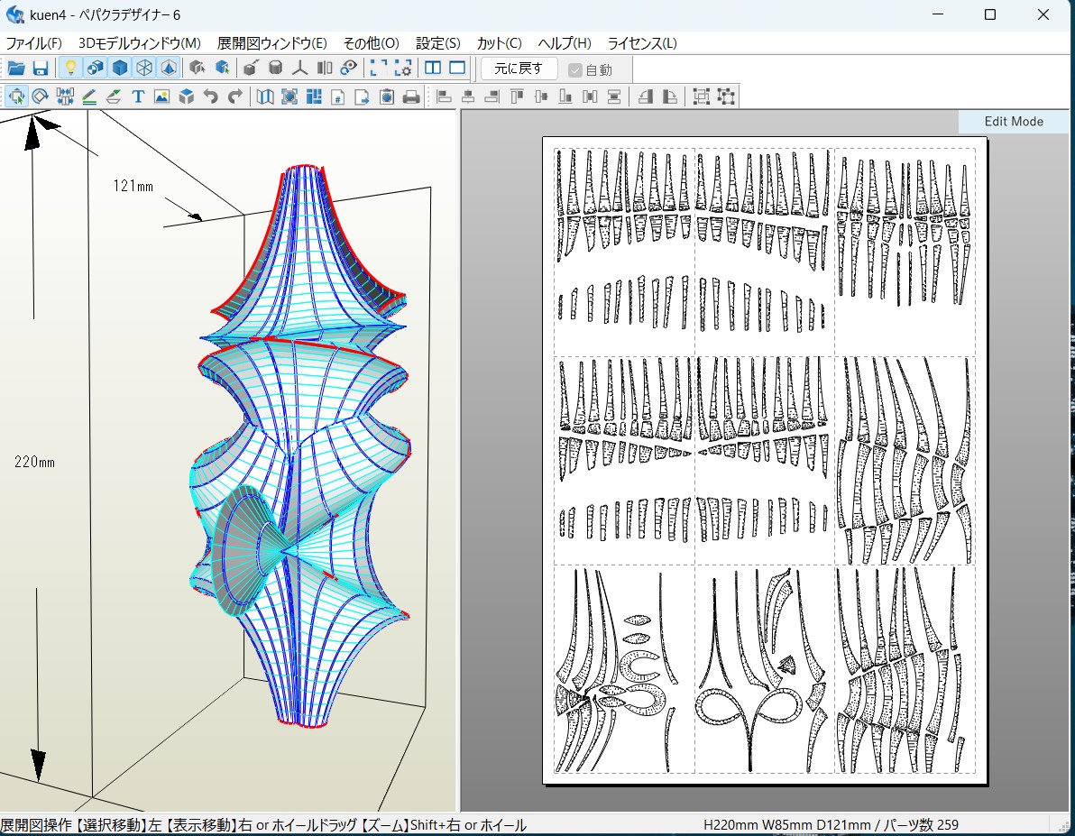Click the page export arrow icon
Screen dimensions: 1075x836
(363, 96)
